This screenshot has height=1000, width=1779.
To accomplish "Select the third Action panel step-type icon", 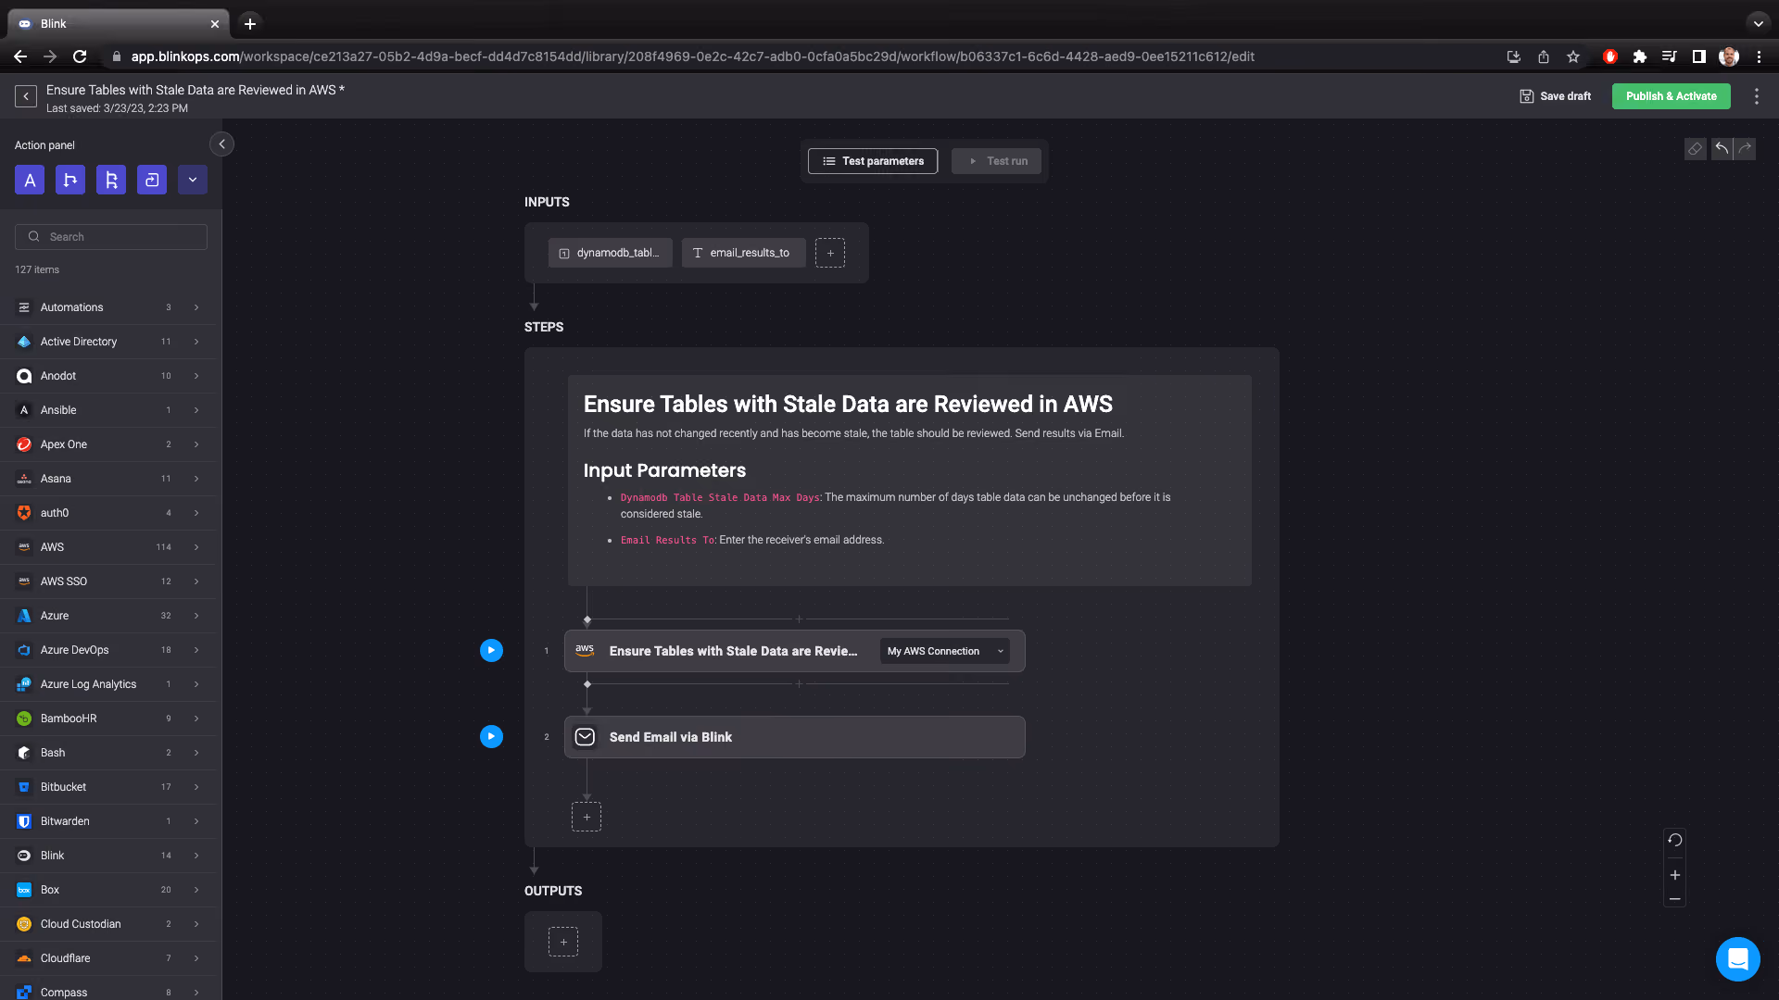I will (111, 180).
